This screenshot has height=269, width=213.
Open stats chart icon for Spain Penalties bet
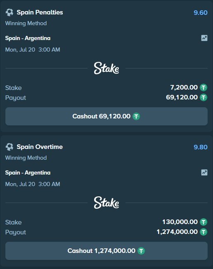pyautogui.click(x=204, y=38)
